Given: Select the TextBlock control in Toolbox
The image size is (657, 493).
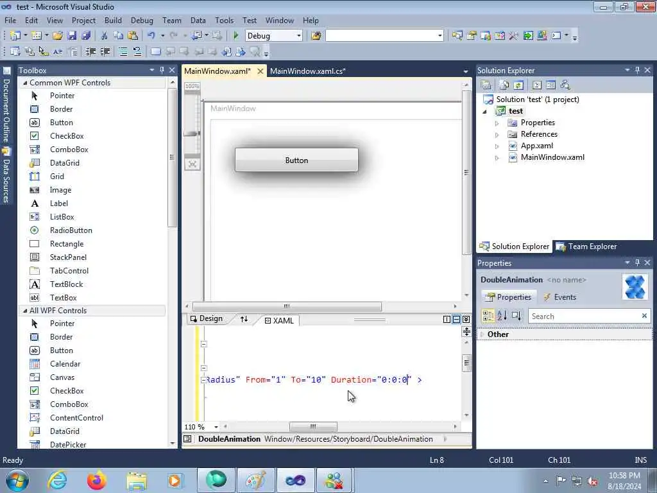Looking at the screenshot, I should coord(67,284).
